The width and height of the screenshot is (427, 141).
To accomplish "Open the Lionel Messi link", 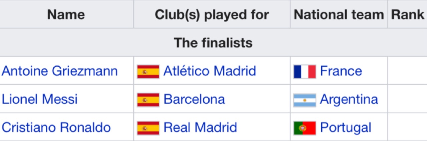I will pyautogui.click(x=40, y=99).
